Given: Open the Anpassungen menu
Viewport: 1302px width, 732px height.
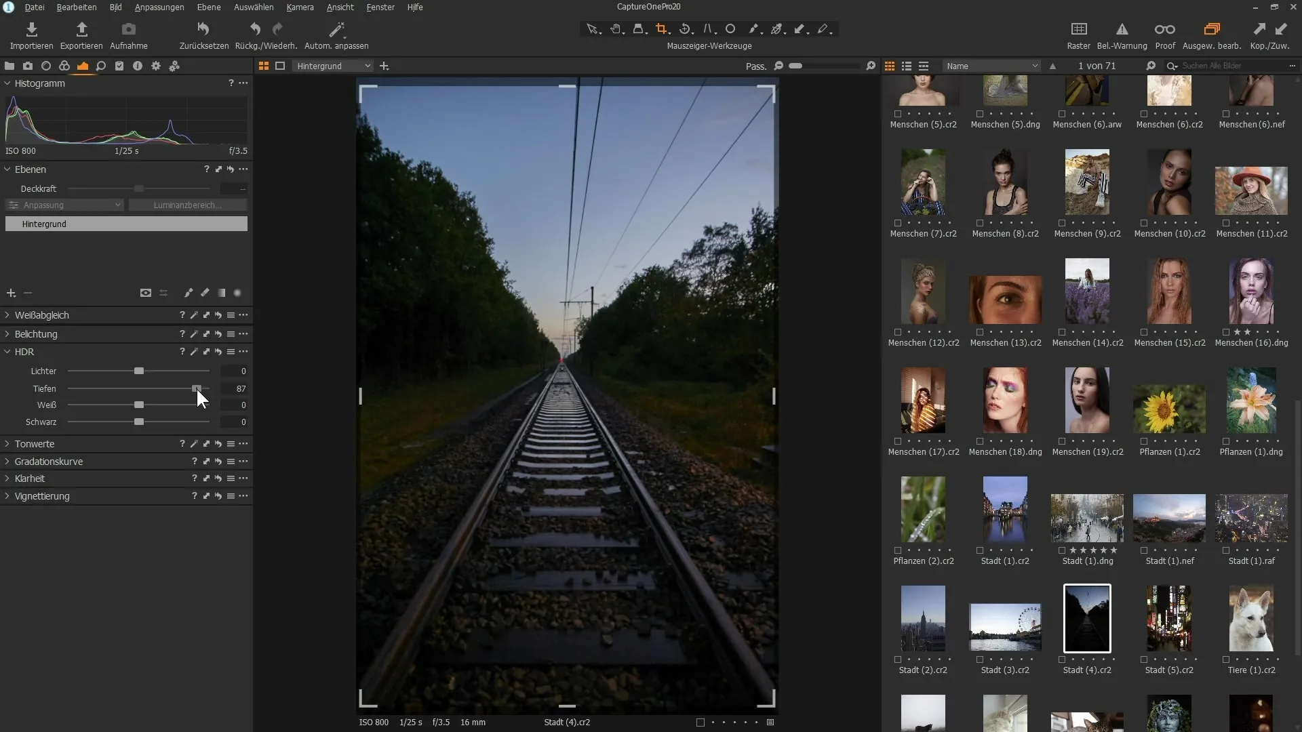Looking at the screenshot, I should pyautogui.click(x=159, y=7).
